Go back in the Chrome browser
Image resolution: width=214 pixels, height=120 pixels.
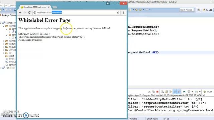point(20,13)
